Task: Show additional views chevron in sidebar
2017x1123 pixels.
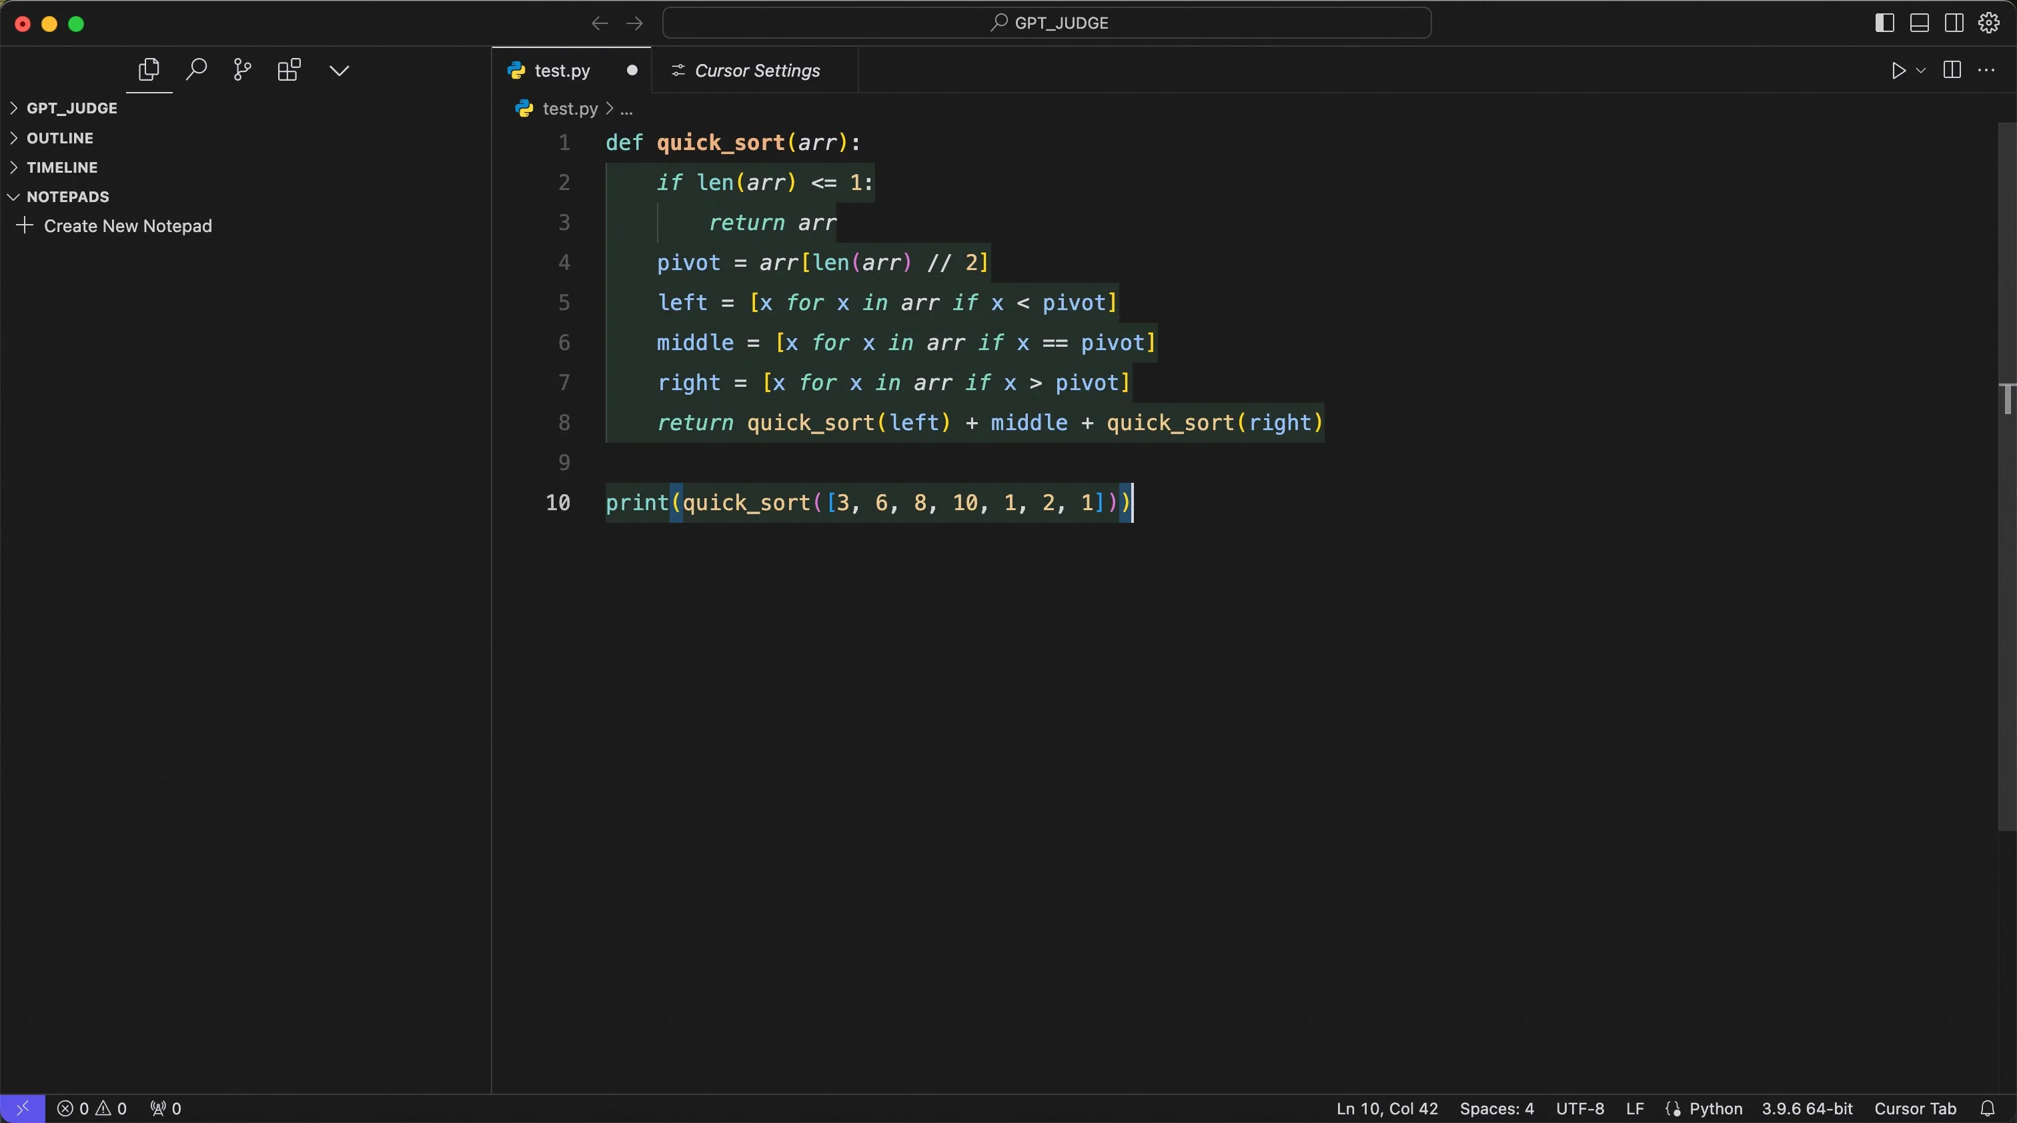Action: tap(339, 71)
